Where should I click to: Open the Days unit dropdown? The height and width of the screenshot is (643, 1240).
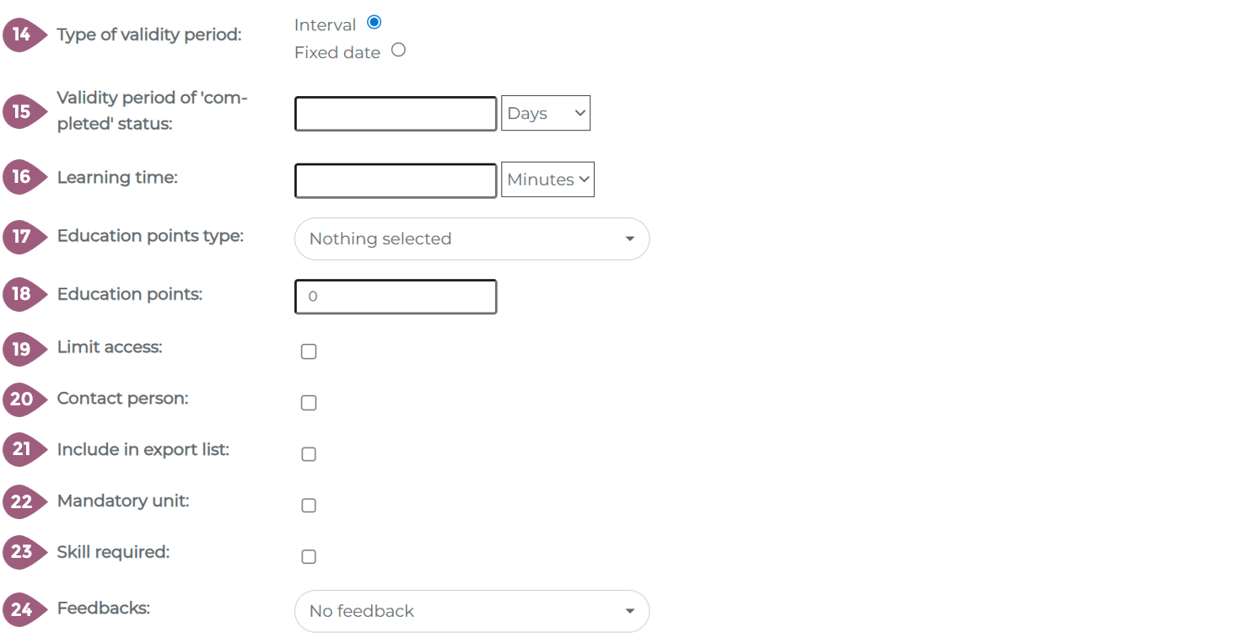(x=546, y=113)
